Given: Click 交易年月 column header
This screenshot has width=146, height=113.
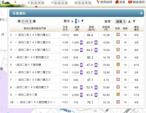Looking at the screenshot, I should click(65, 28).
